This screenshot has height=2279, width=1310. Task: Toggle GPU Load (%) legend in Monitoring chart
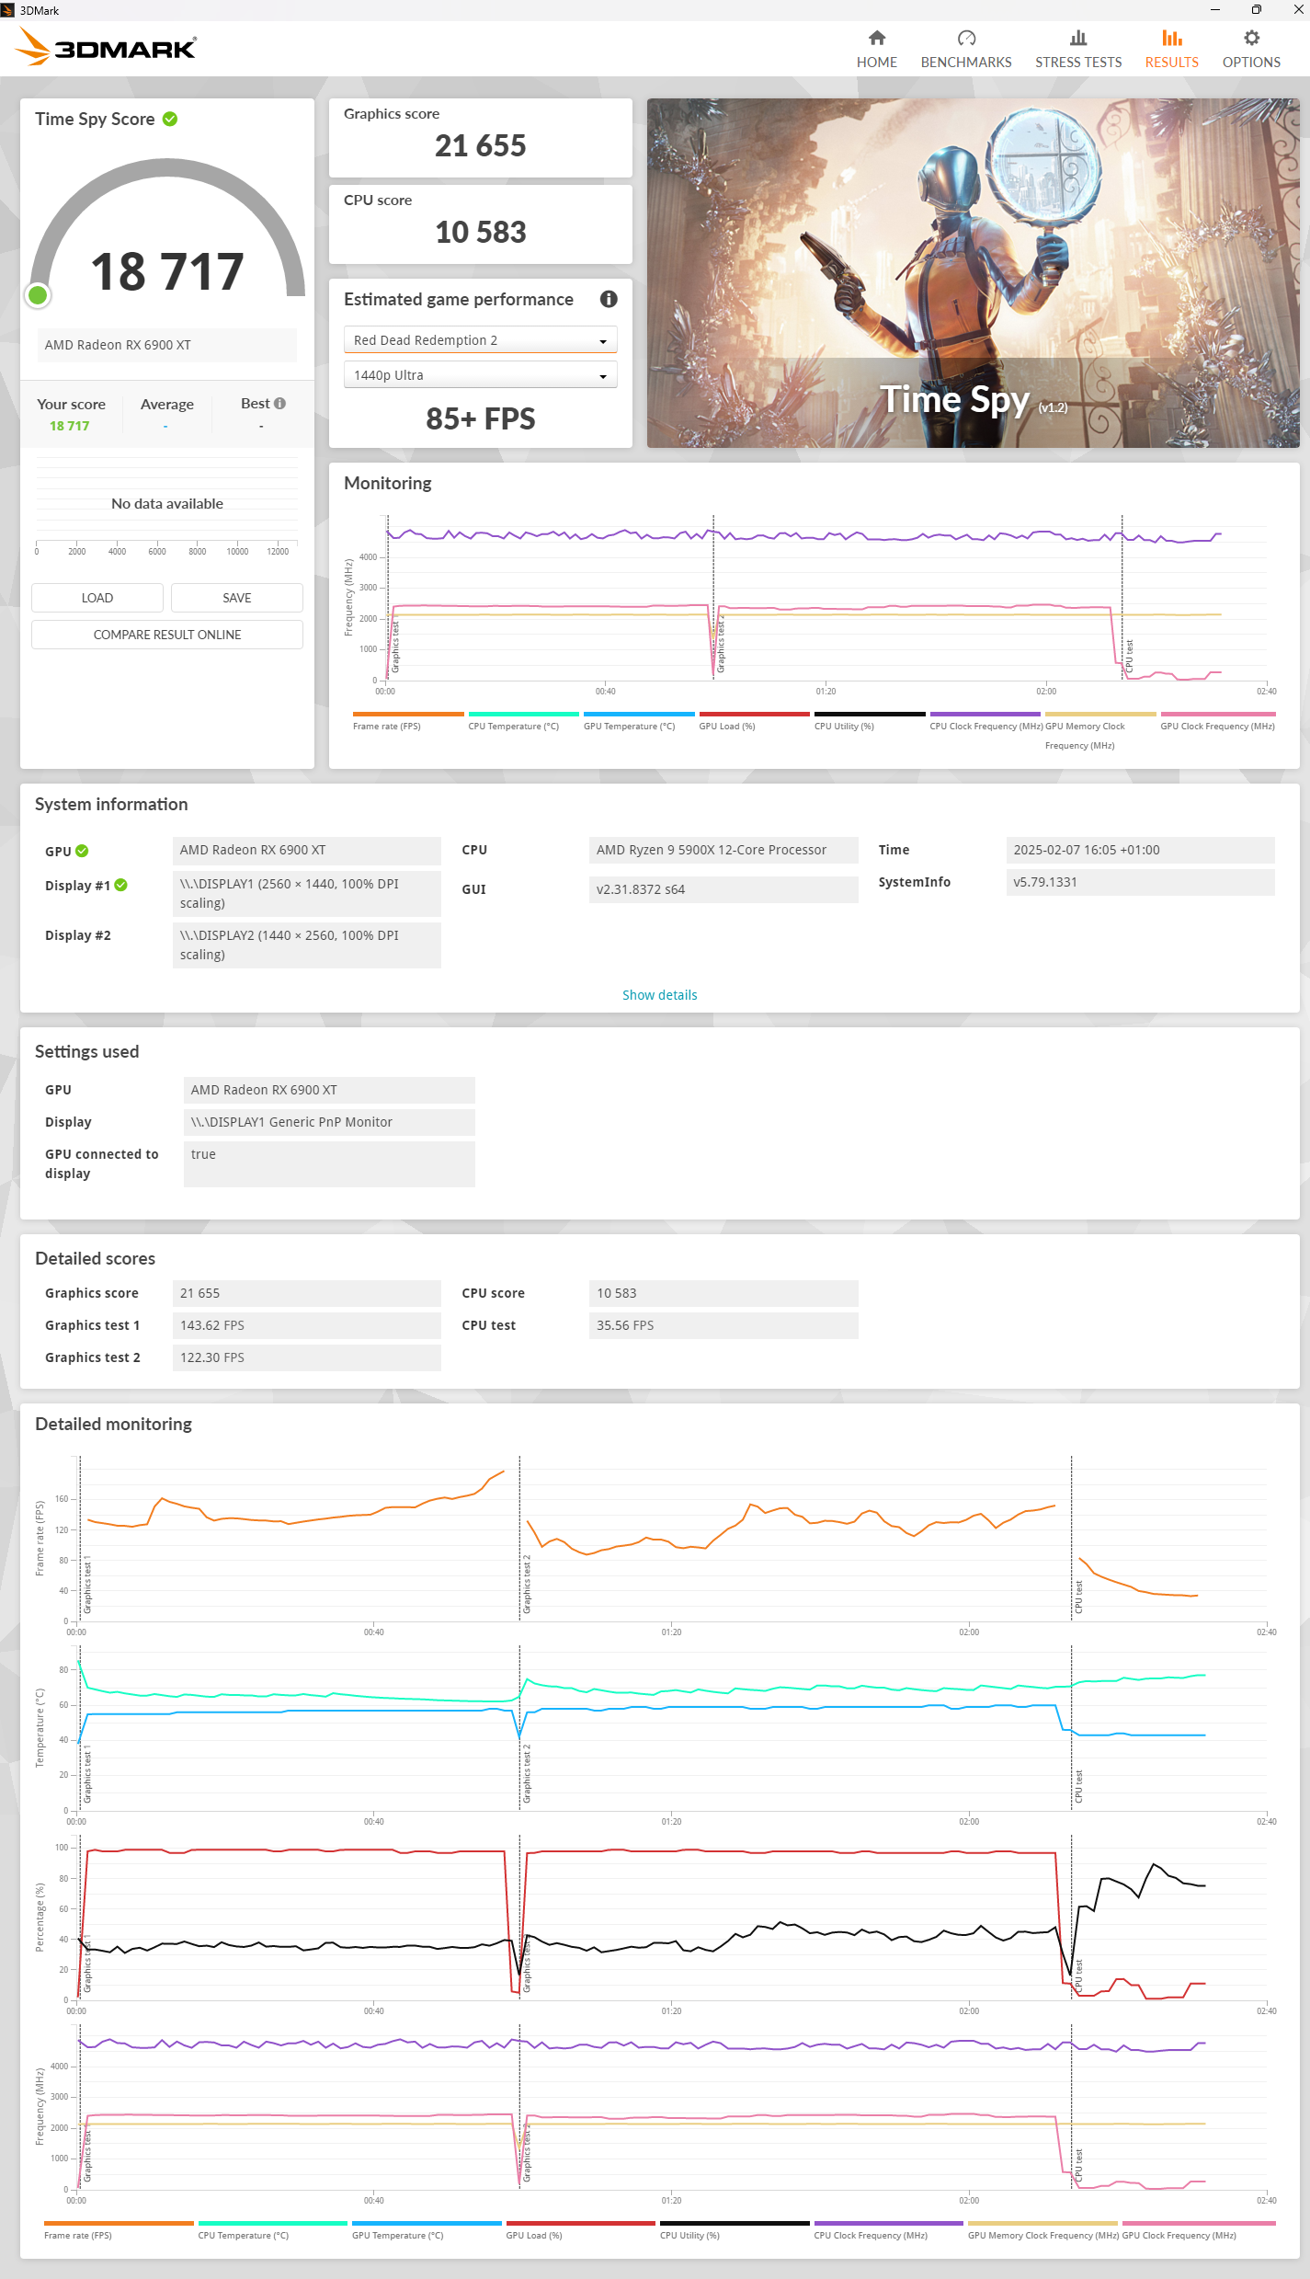(755, 720)
